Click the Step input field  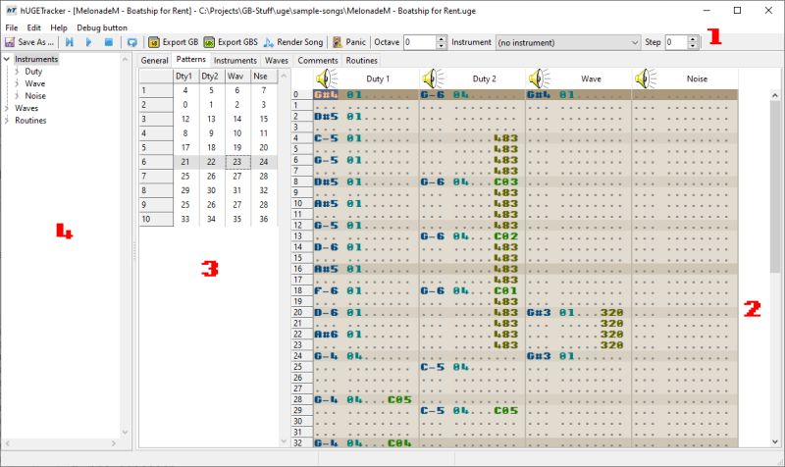coord(676,42)
